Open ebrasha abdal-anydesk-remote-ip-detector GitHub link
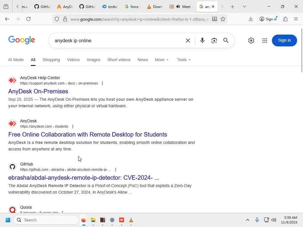 click(84, 178)
